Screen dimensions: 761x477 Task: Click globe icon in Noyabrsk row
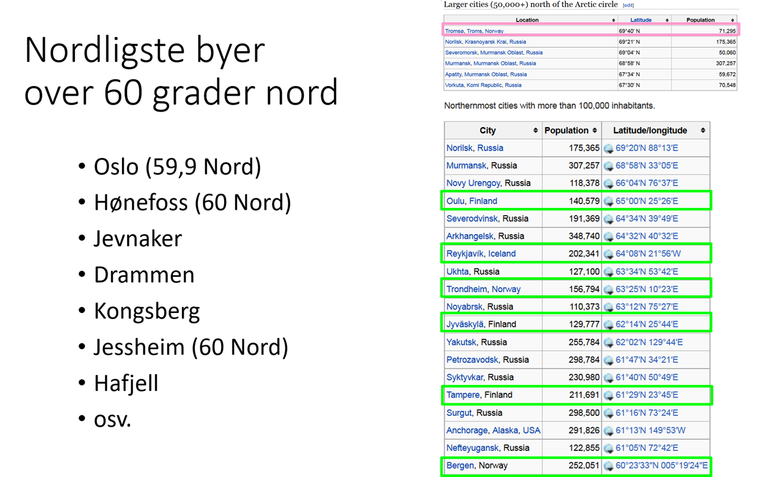[x=609, y=307]
